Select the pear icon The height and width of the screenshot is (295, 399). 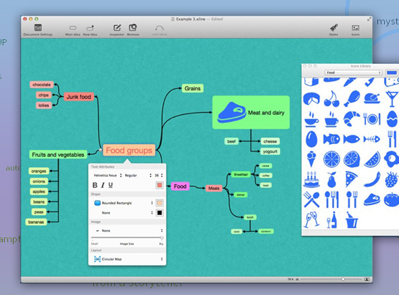pos(331,179)
